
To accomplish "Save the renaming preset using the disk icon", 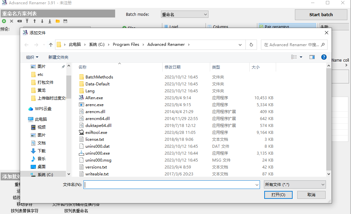I will tap(65, 21).
